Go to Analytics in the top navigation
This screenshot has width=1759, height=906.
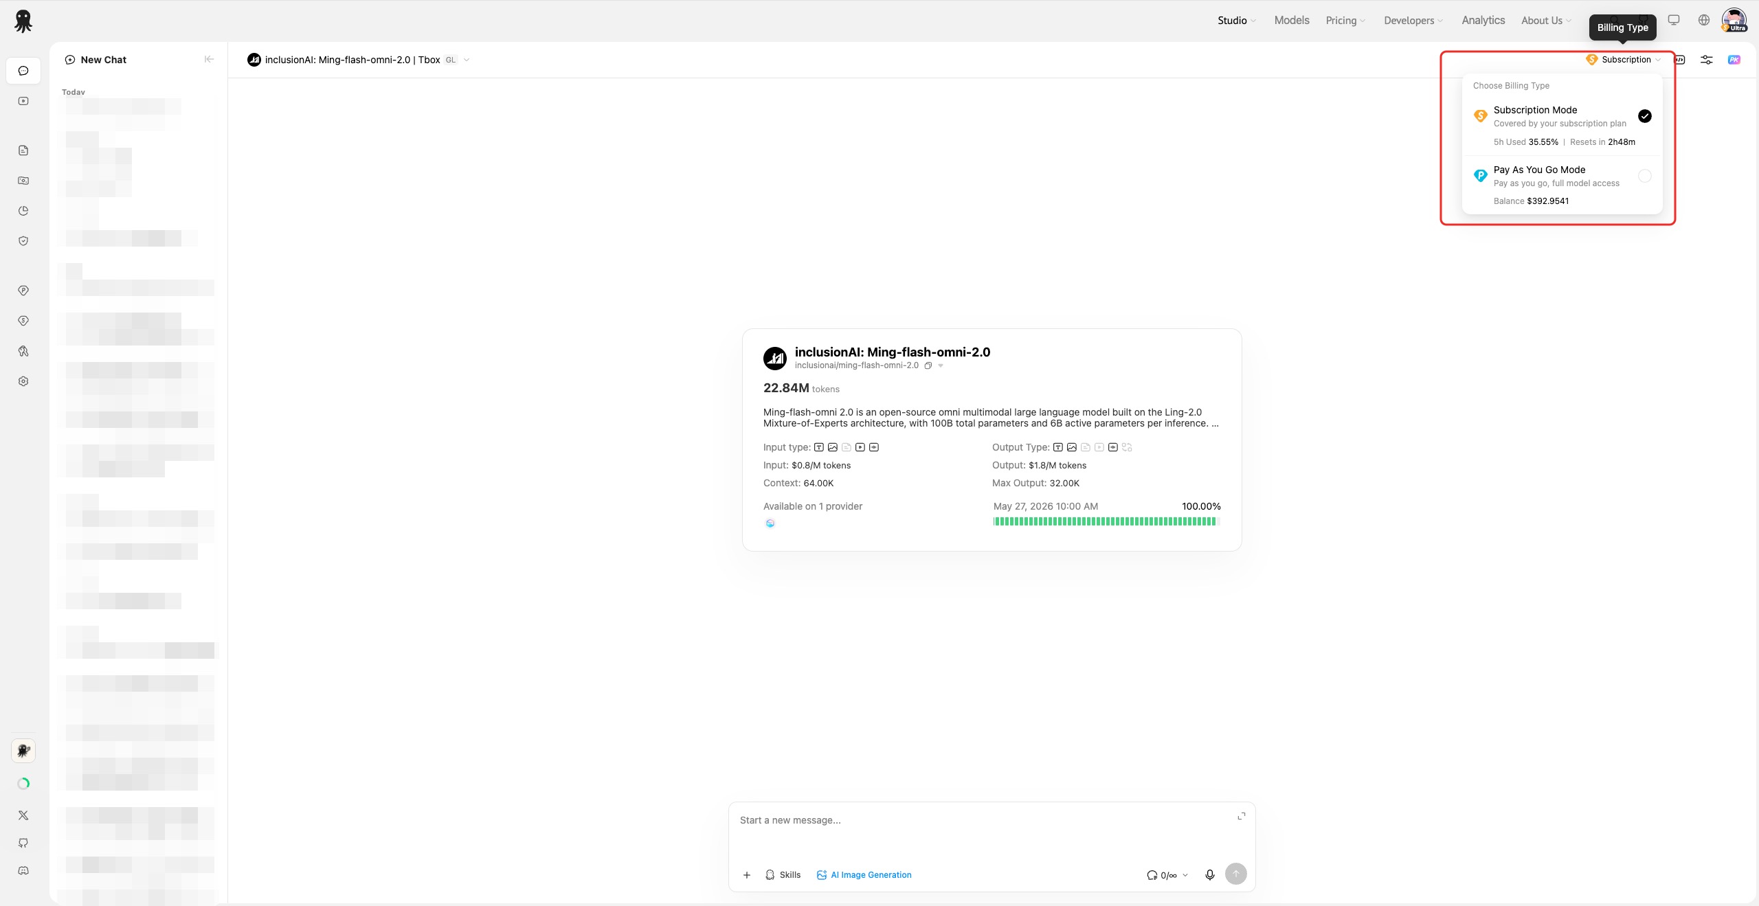coord(1483,21)
